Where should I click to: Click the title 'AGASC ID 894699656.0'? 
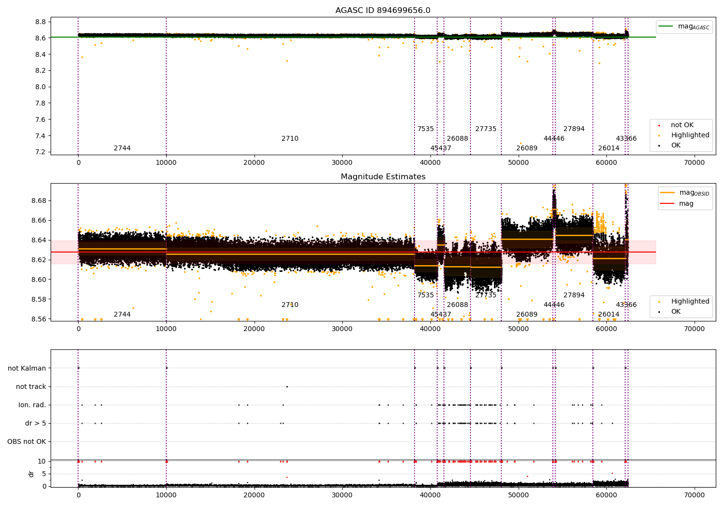[383, 11]
